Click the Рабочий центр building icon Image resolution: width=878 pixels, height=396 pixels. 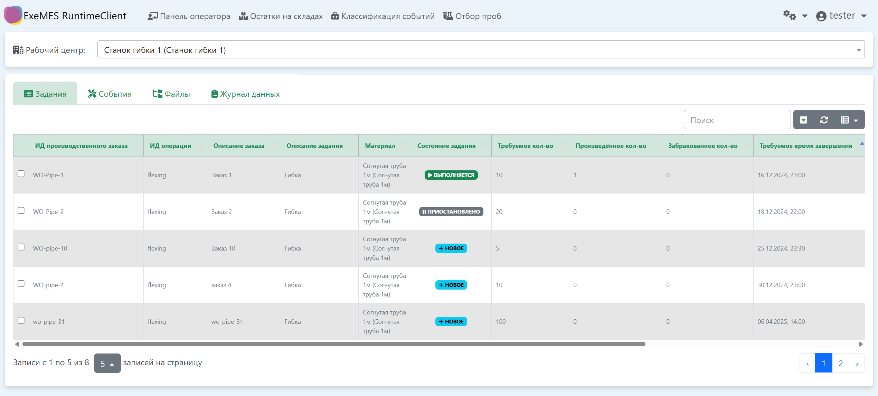click(x=18, y=50)
